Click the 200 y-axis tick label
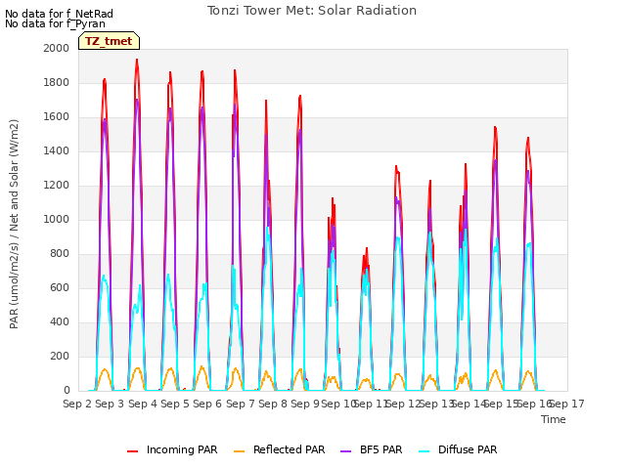Image resolution: width=626 pixels, height=469 pixels. pyautogui.click(x=60, y=356)
